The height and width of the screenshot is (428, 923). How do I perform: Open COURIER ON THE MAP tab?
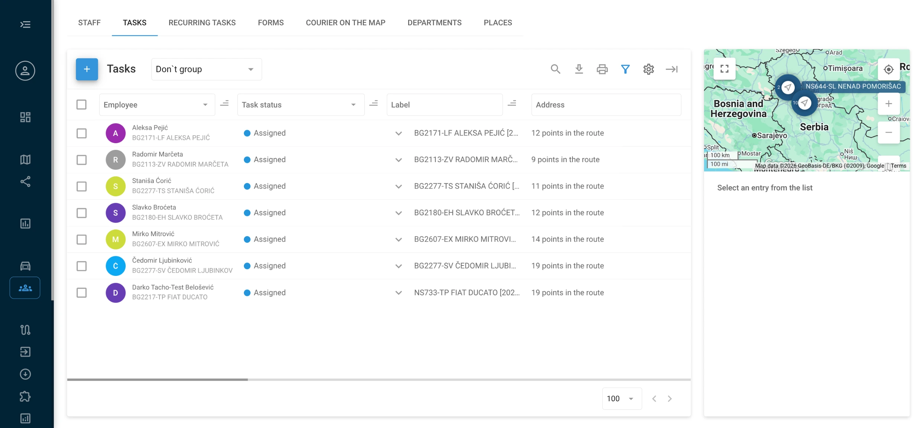tap(345, 23)
